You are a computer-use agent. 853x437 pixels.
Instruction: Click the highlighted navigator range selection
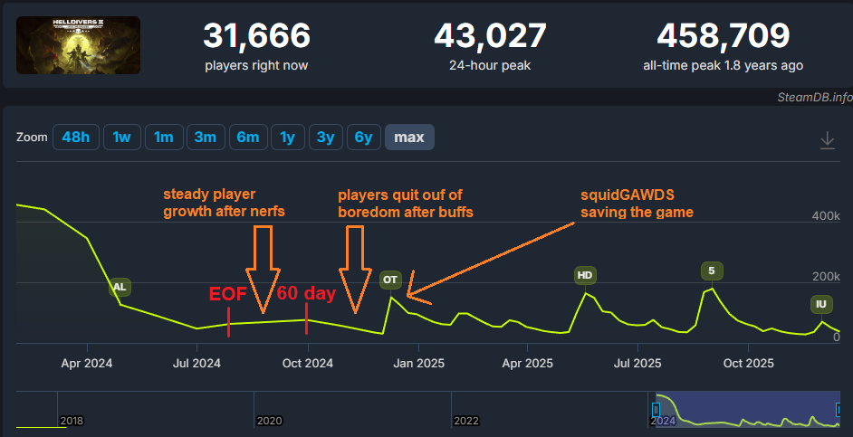(747, 410)
